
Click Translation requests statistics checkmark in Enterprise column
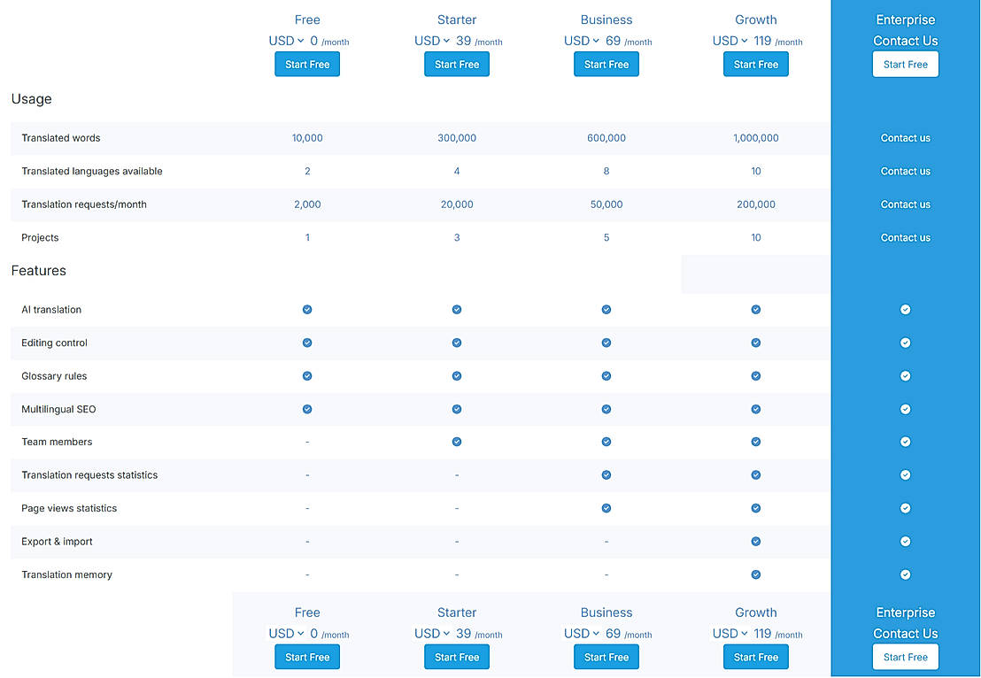[905, 474]
